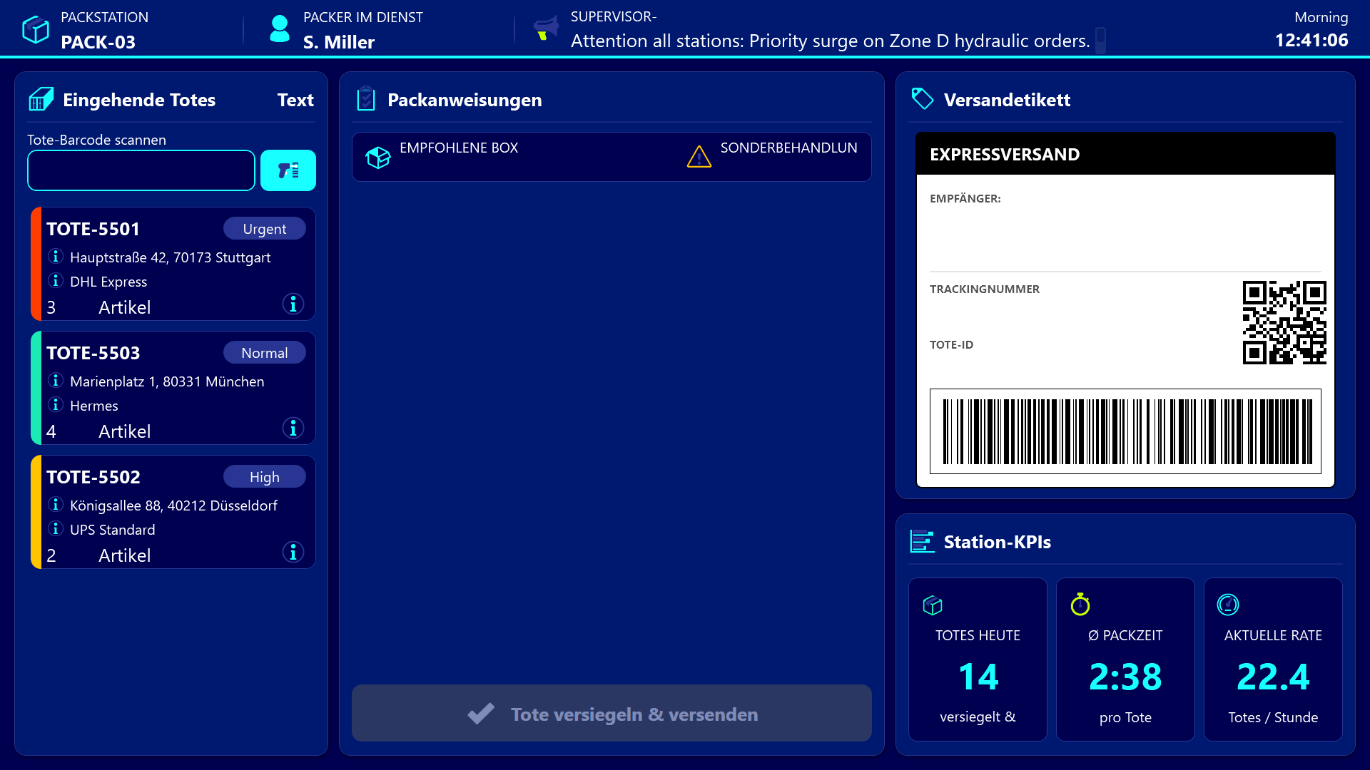Click the Ø Packzeit stopwatch icon
Image resolution: width=1370 pixels, height=770 pixels.
pos(1080,604)
